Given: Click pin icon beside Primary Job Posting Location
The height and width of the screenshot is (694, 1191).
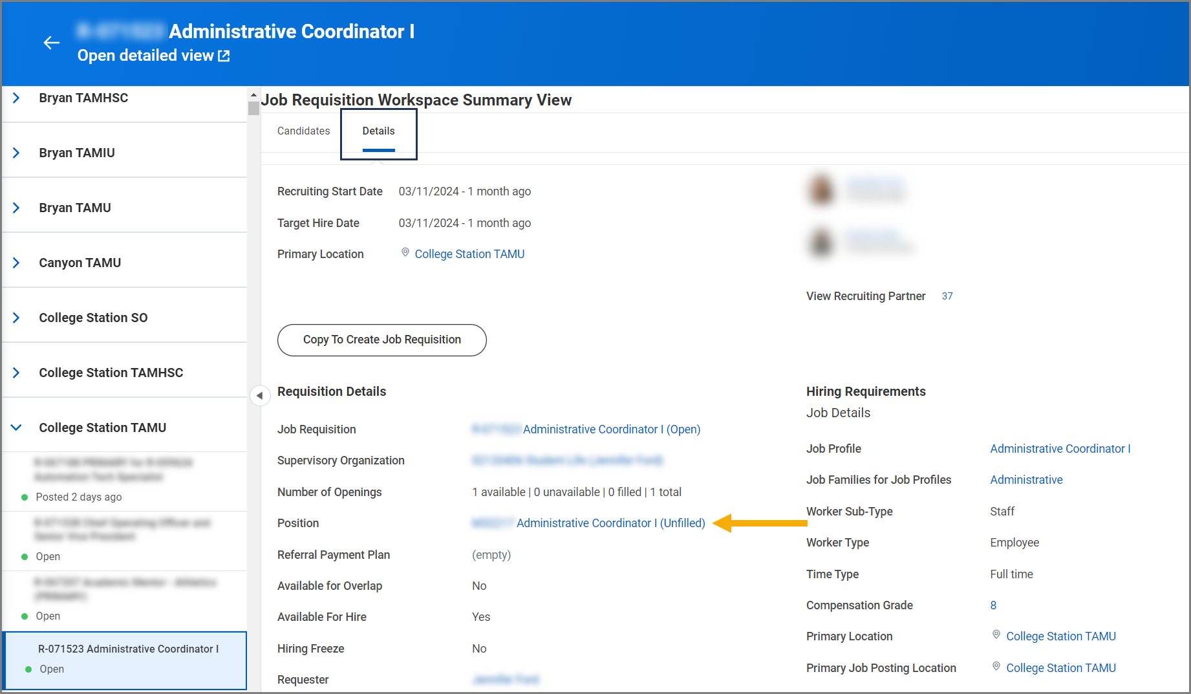Looking at the screenshot, I should point(996,667).
